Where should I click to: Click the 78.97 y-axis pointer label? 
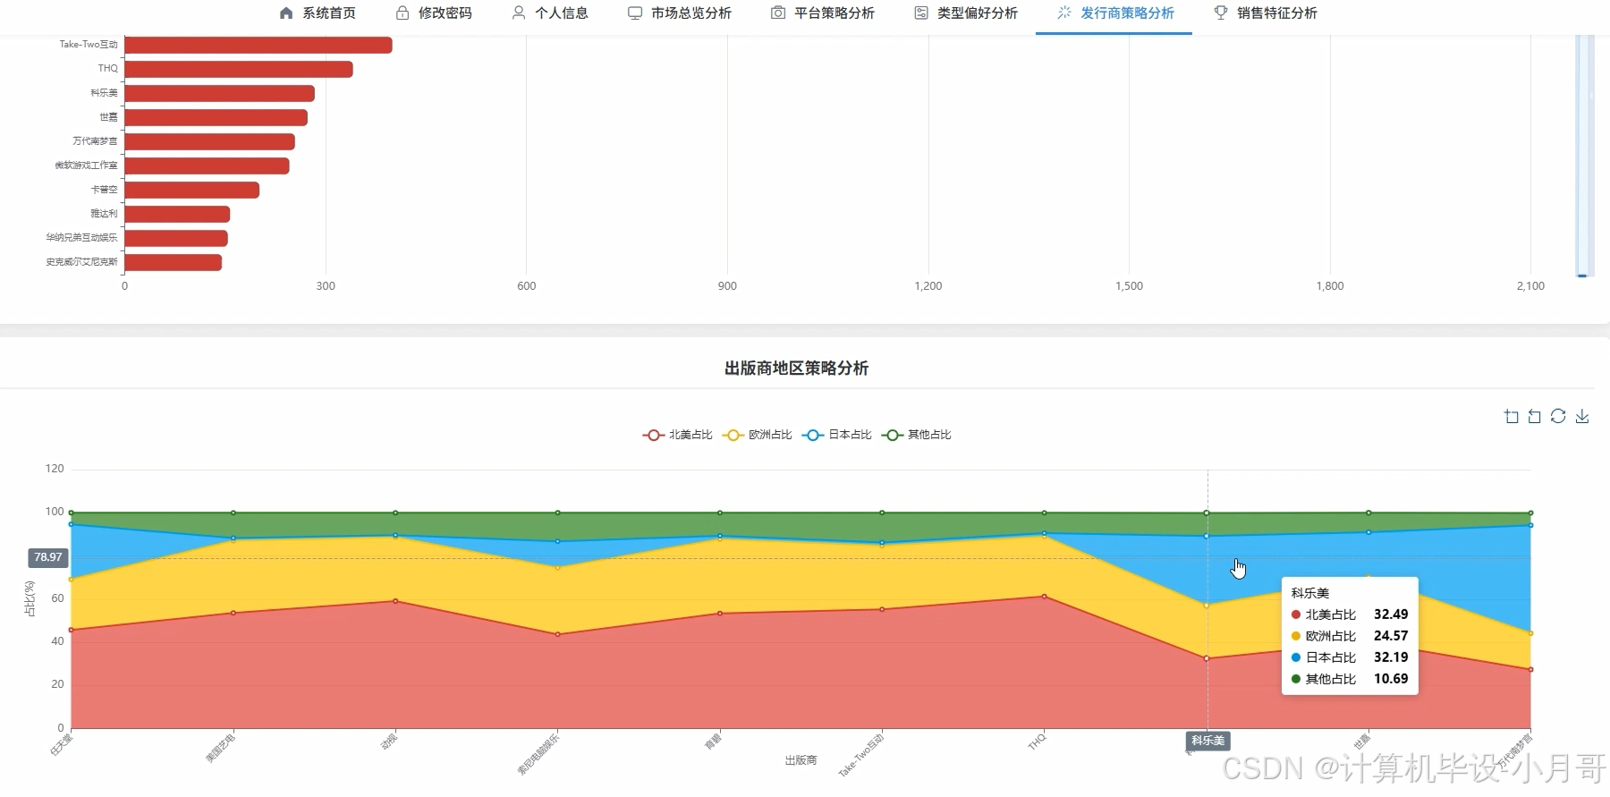[48, 557]
